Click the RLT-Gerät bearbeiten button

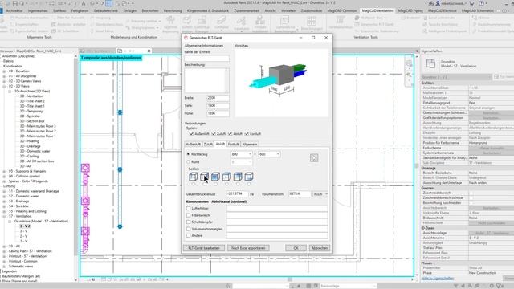click(x=204, y=248)
